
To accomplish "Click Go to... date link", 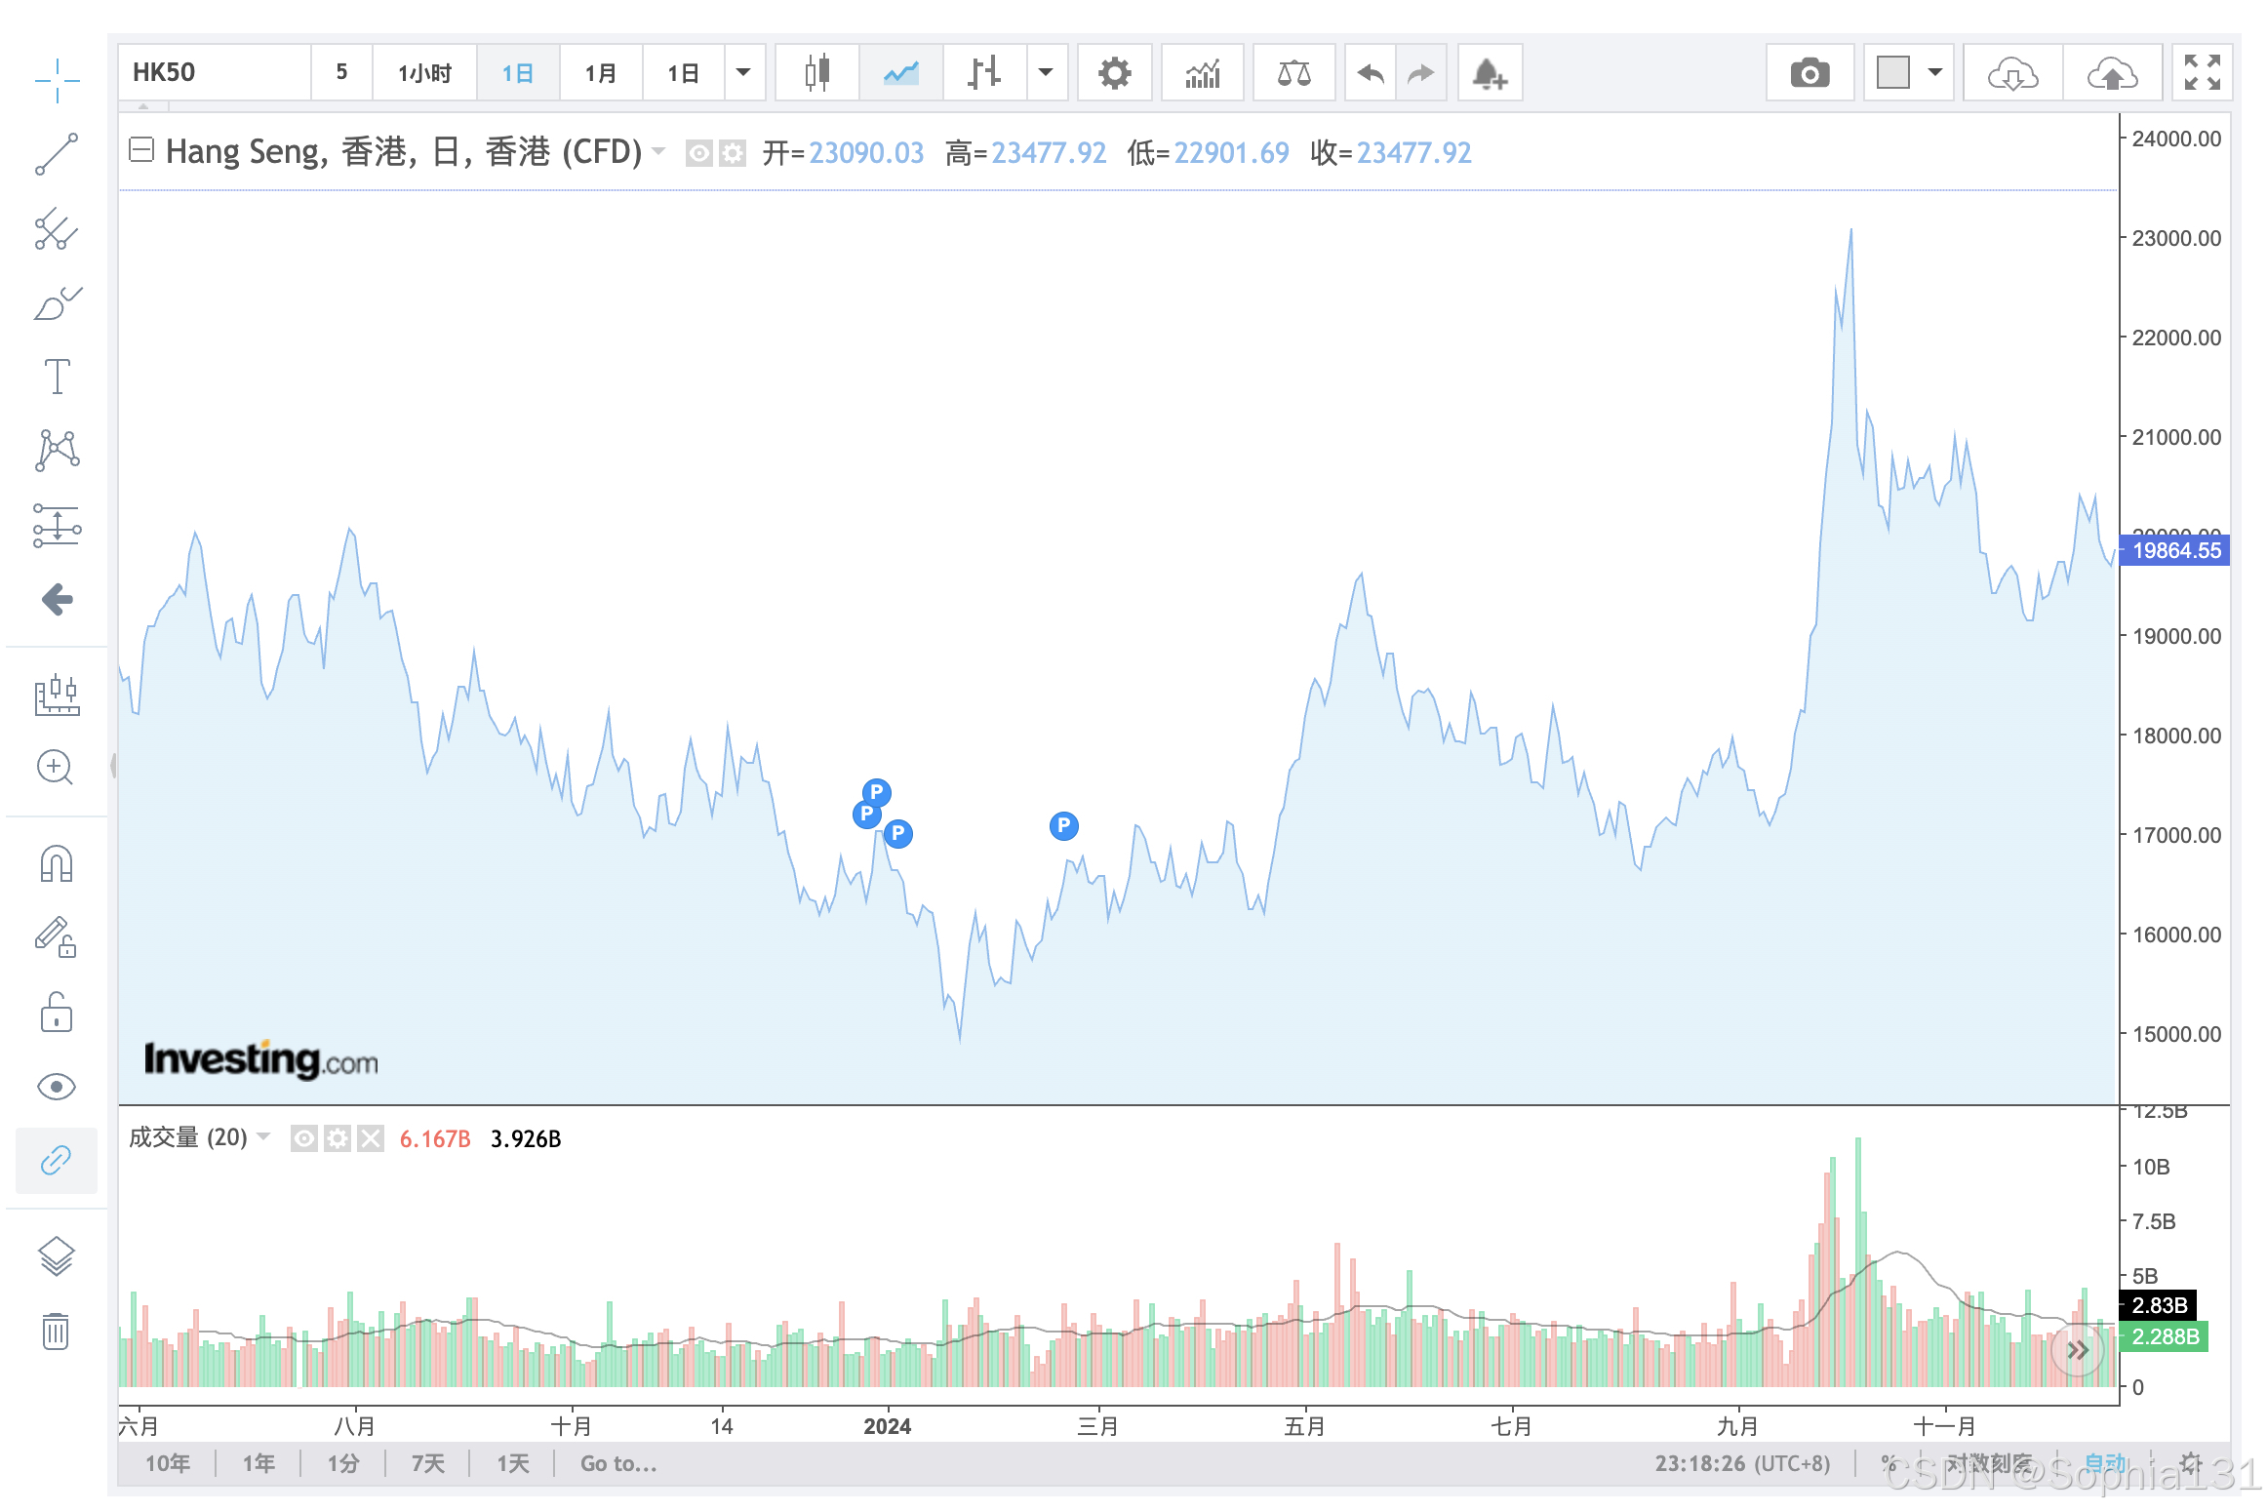I will [618, 1463].
